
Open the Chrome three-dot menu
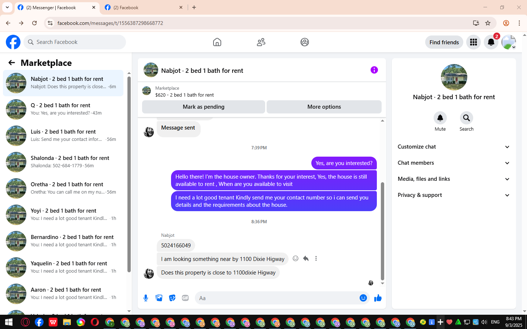pos(519,23)
